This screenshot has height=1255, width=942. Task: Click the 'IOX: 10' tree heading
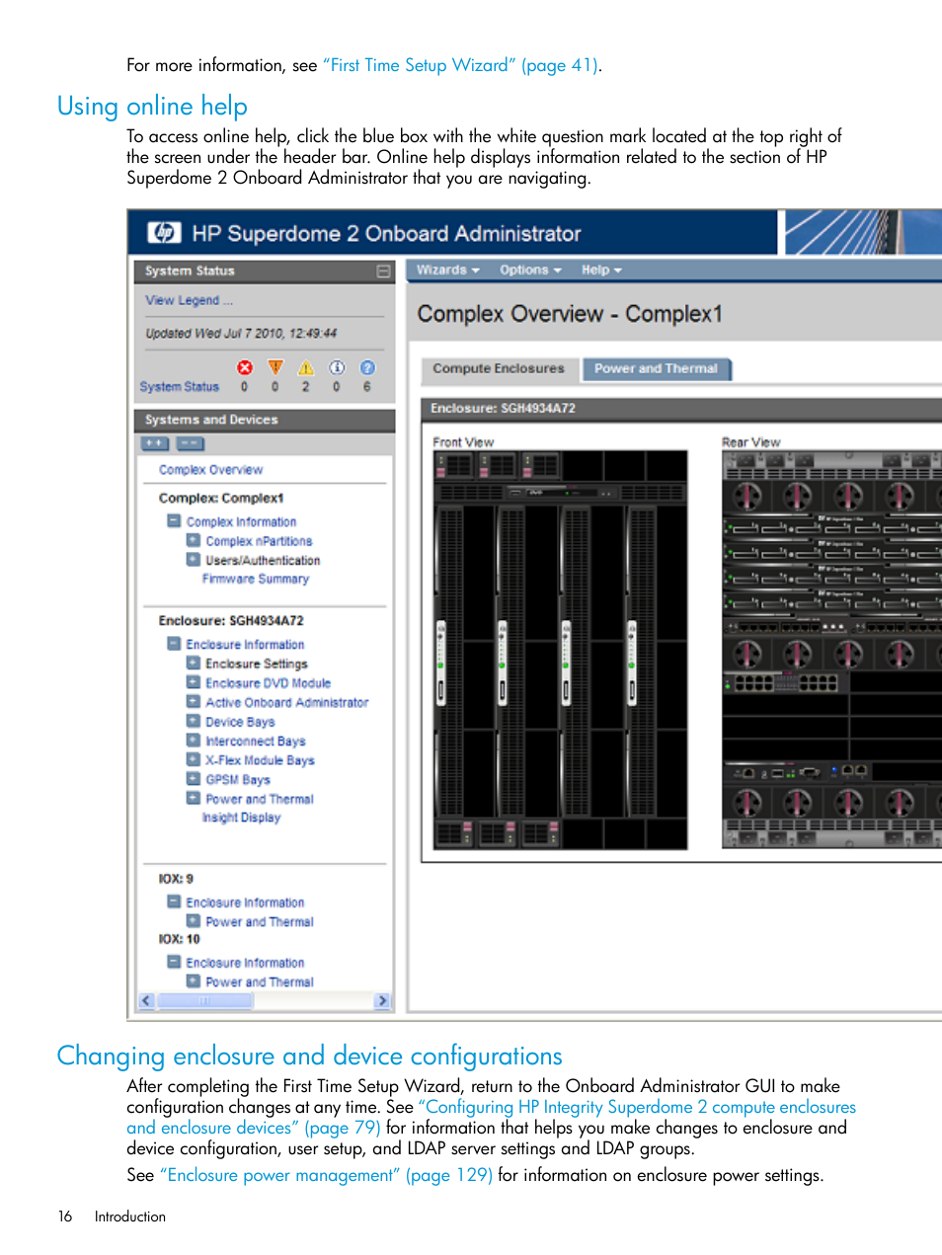pyautogui.click(x=179, y=939)
